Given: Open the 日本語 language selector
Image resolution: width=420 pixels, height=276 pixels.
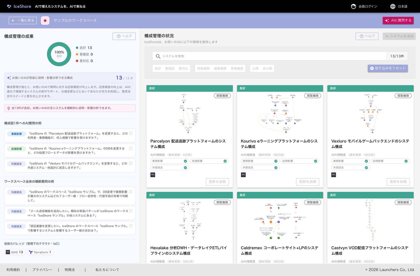Looking at the screenshot, I should [399, 6].
